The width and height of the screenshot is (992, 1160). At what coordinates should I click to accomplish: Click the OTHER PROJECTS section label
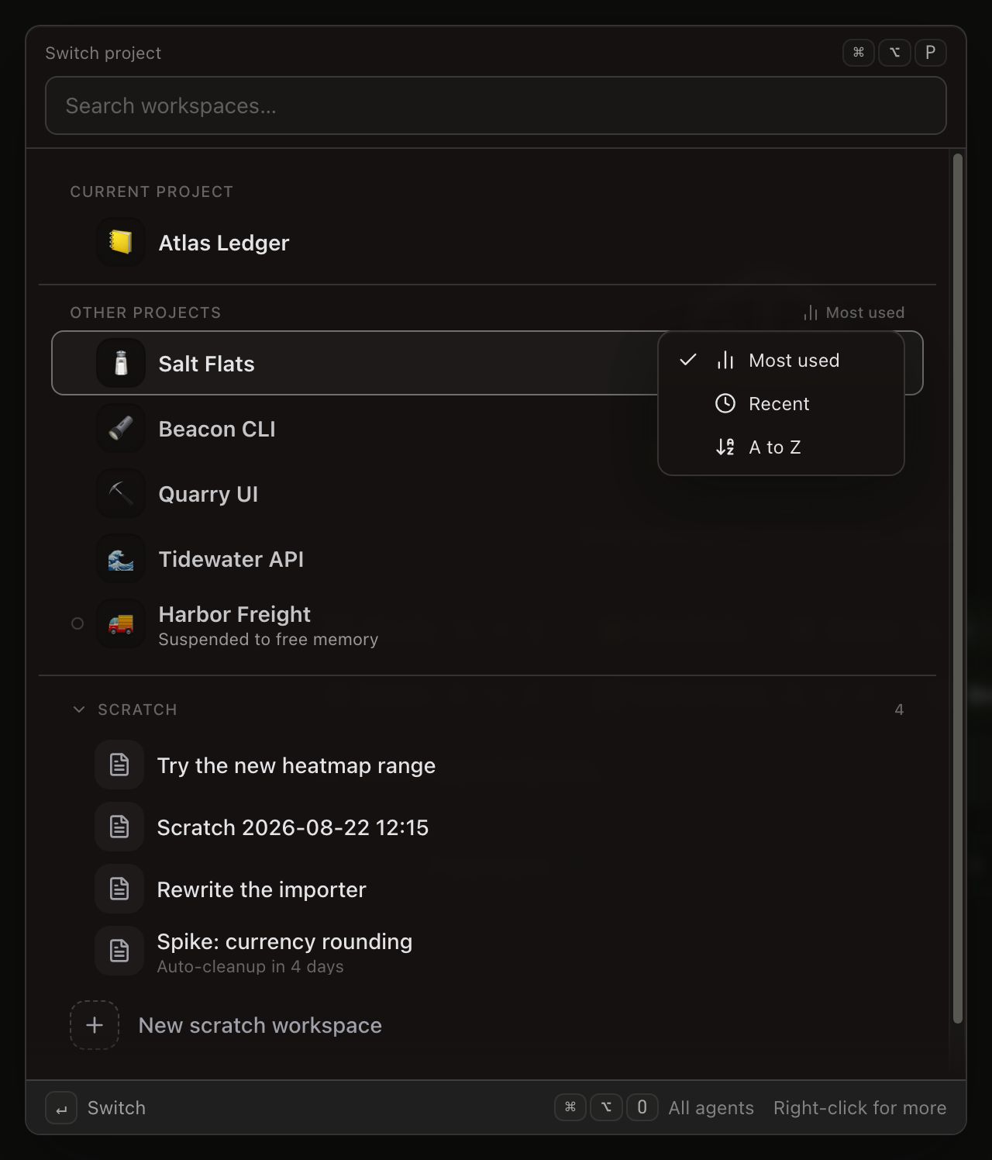(x=146, y=312)
